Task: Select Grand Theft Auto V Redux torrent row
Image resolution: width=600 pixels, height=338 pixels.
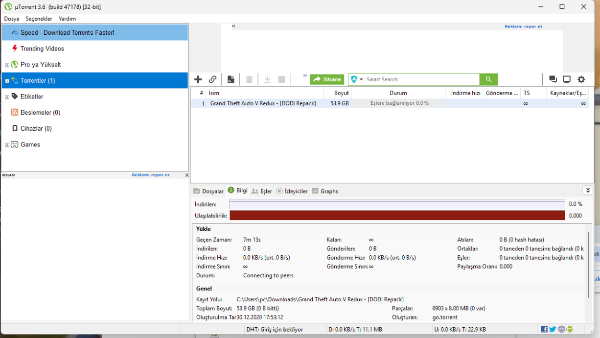Action: pyautogui.click(x=390, y=103)
